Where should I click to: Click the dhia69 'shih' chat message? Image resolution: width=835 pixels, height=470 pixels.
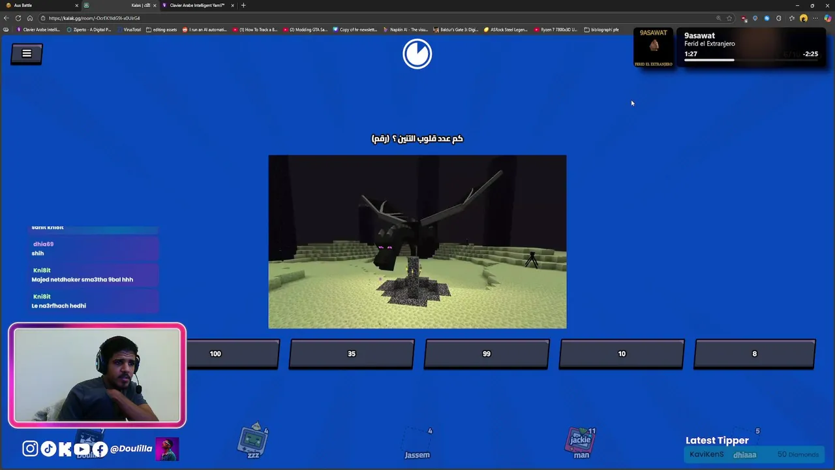pyautogui.click(x=95, y=249)
